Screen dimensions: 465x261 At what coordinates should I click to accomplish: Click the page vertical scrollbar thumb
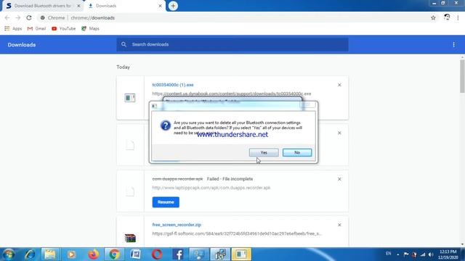click(x=462, y=76)
